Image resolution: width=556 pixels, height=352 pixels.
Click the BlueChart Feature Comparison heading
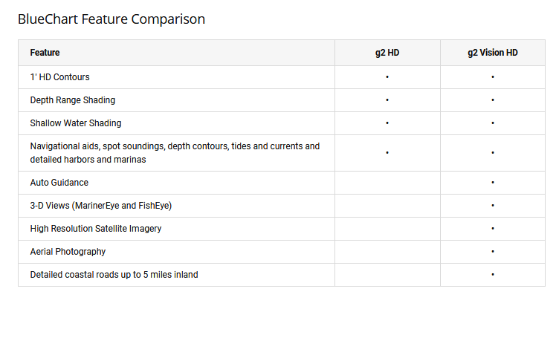click(x=111, y=19)
